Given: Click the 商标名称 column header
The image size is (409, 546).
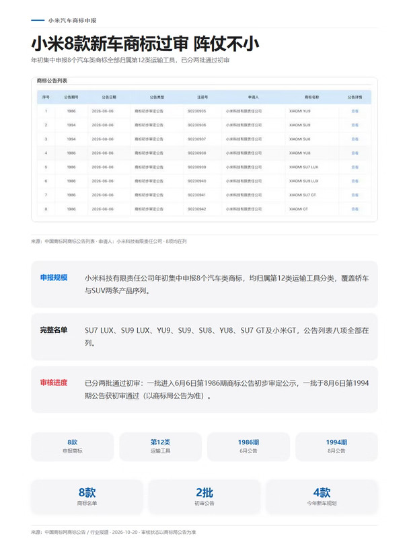Looking at the screenshot, I should (x=311, y=97).
